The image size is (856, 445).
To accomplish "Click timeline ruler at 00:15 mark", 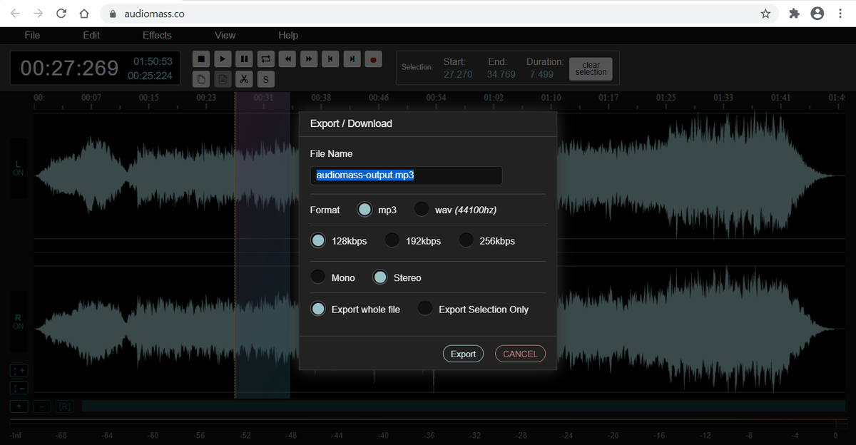I will click(x=148, y=98).
